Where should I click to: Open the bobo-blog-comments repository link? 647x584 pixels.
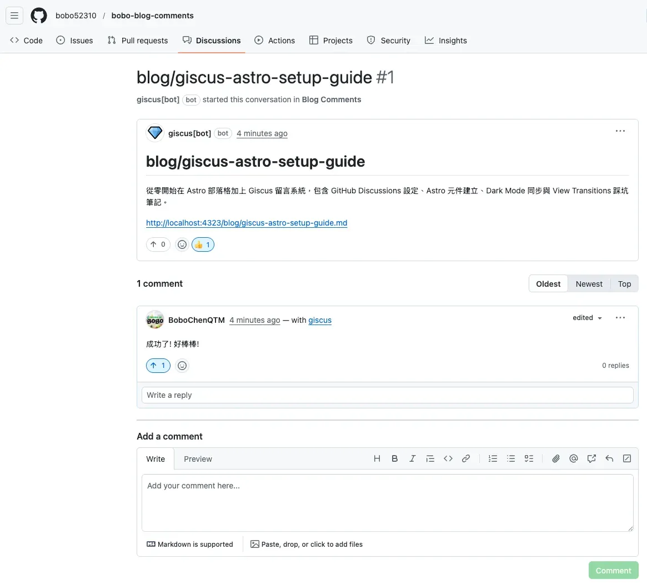[152, 16]
